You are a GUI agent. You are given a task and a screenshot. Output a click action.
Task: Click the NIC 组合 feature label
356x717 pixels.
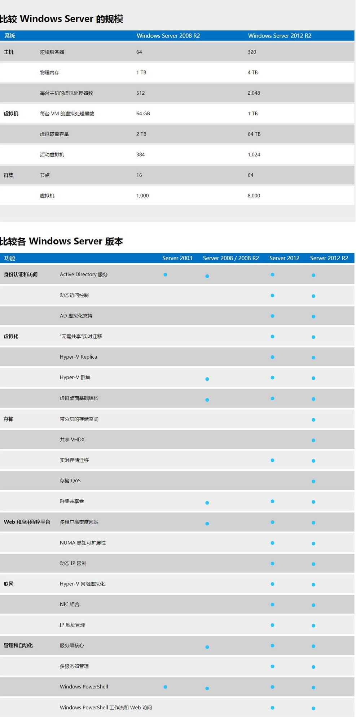(69, 604)
